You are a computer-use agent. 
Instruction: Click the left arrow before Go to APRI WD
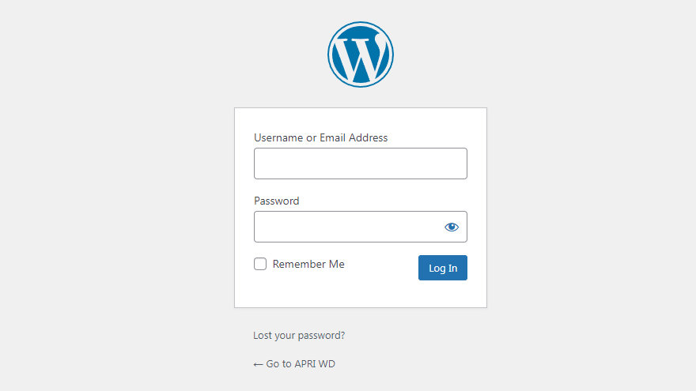(x=258, y=364)
